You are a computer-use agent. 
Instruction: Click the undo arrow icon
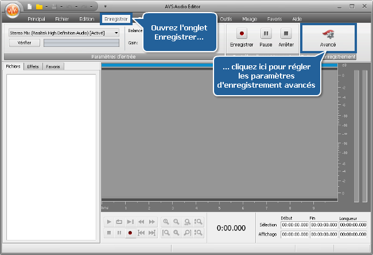point(69,7)
